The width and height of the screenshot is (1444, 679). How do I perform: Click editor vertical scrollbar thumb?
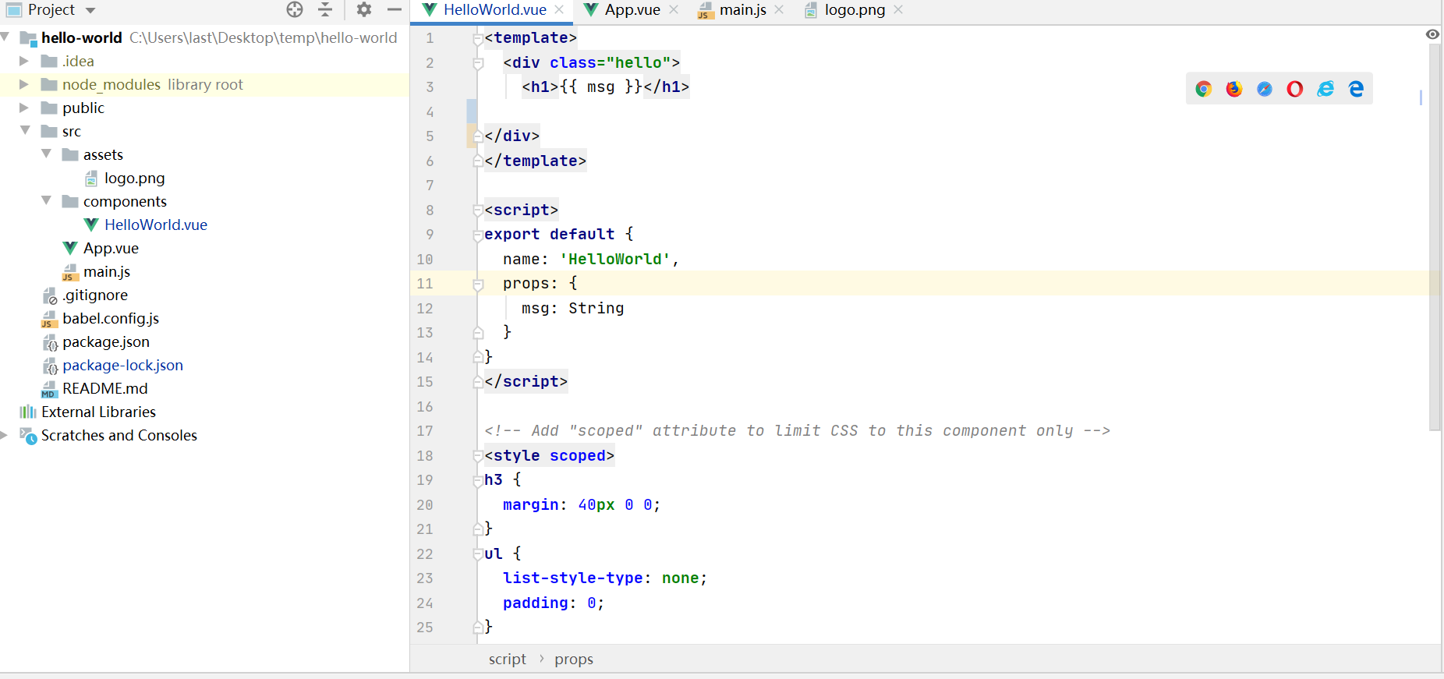pyautogui.click(x=1435, y=236)
